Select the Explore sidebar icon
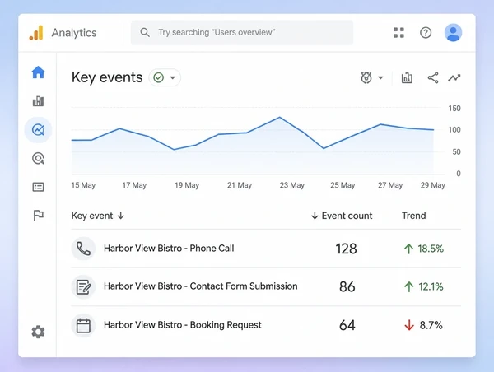 click(x=38, y=130)
